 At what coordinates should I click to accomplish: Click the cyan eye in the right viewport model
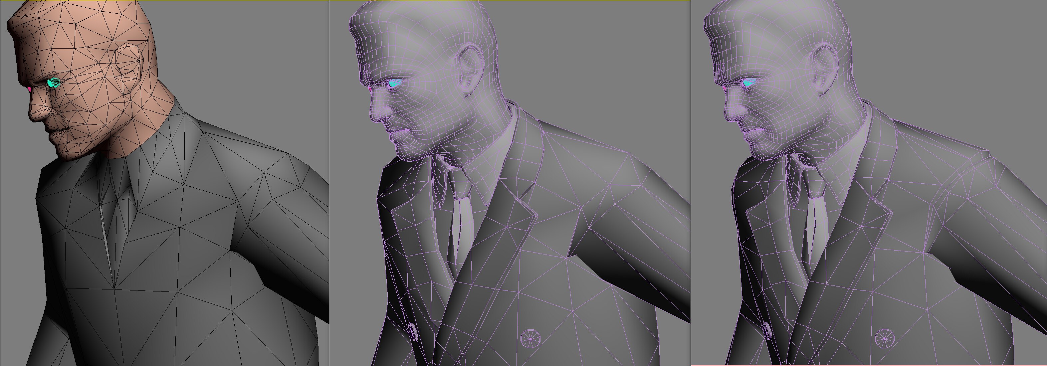(749, 83)
